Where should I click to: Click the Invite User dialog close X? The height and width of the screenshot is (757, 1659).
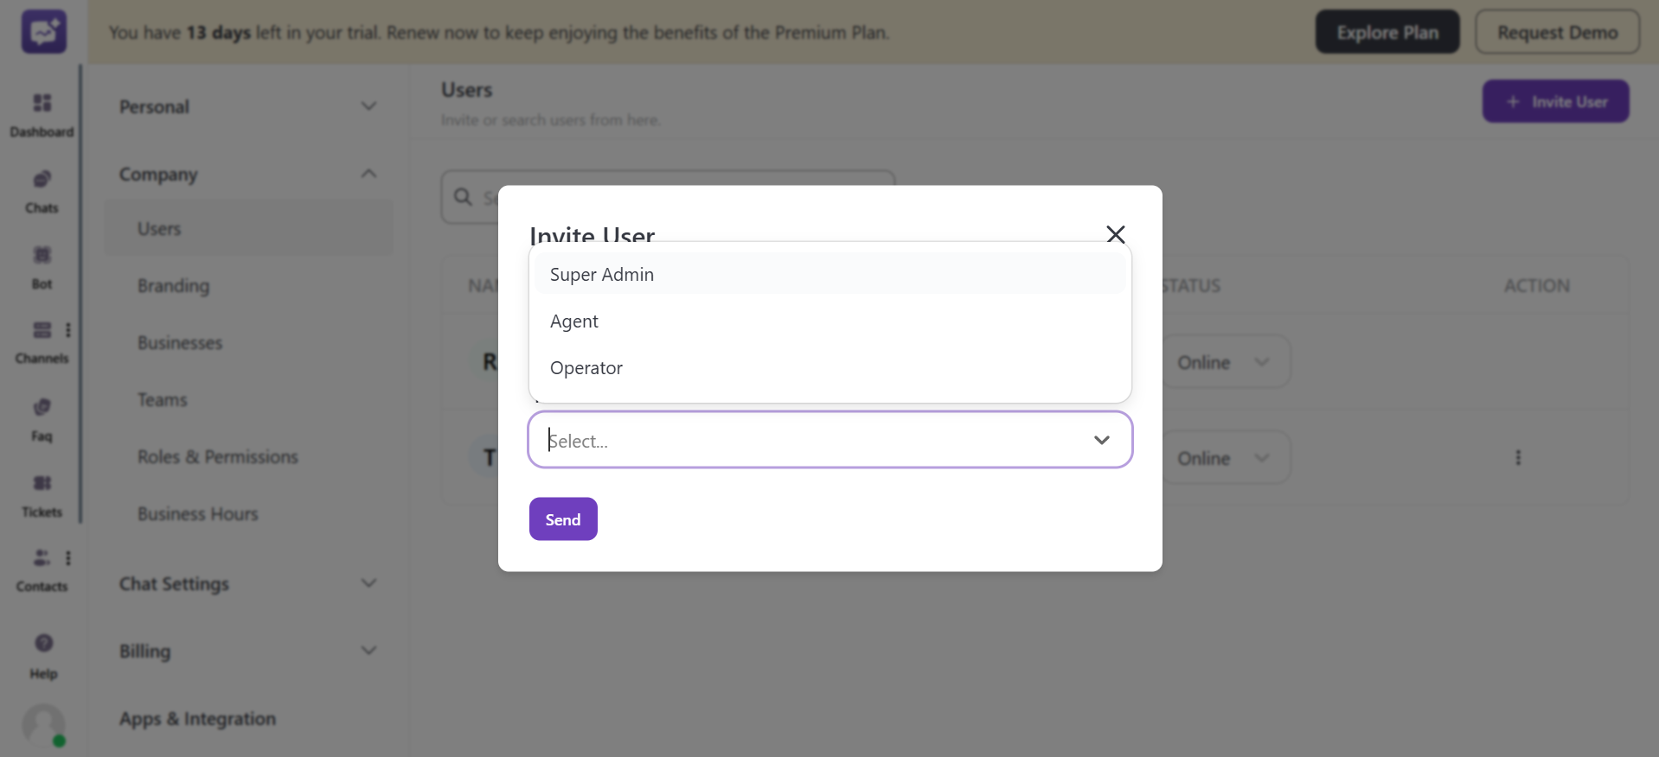pos(1115,234)
